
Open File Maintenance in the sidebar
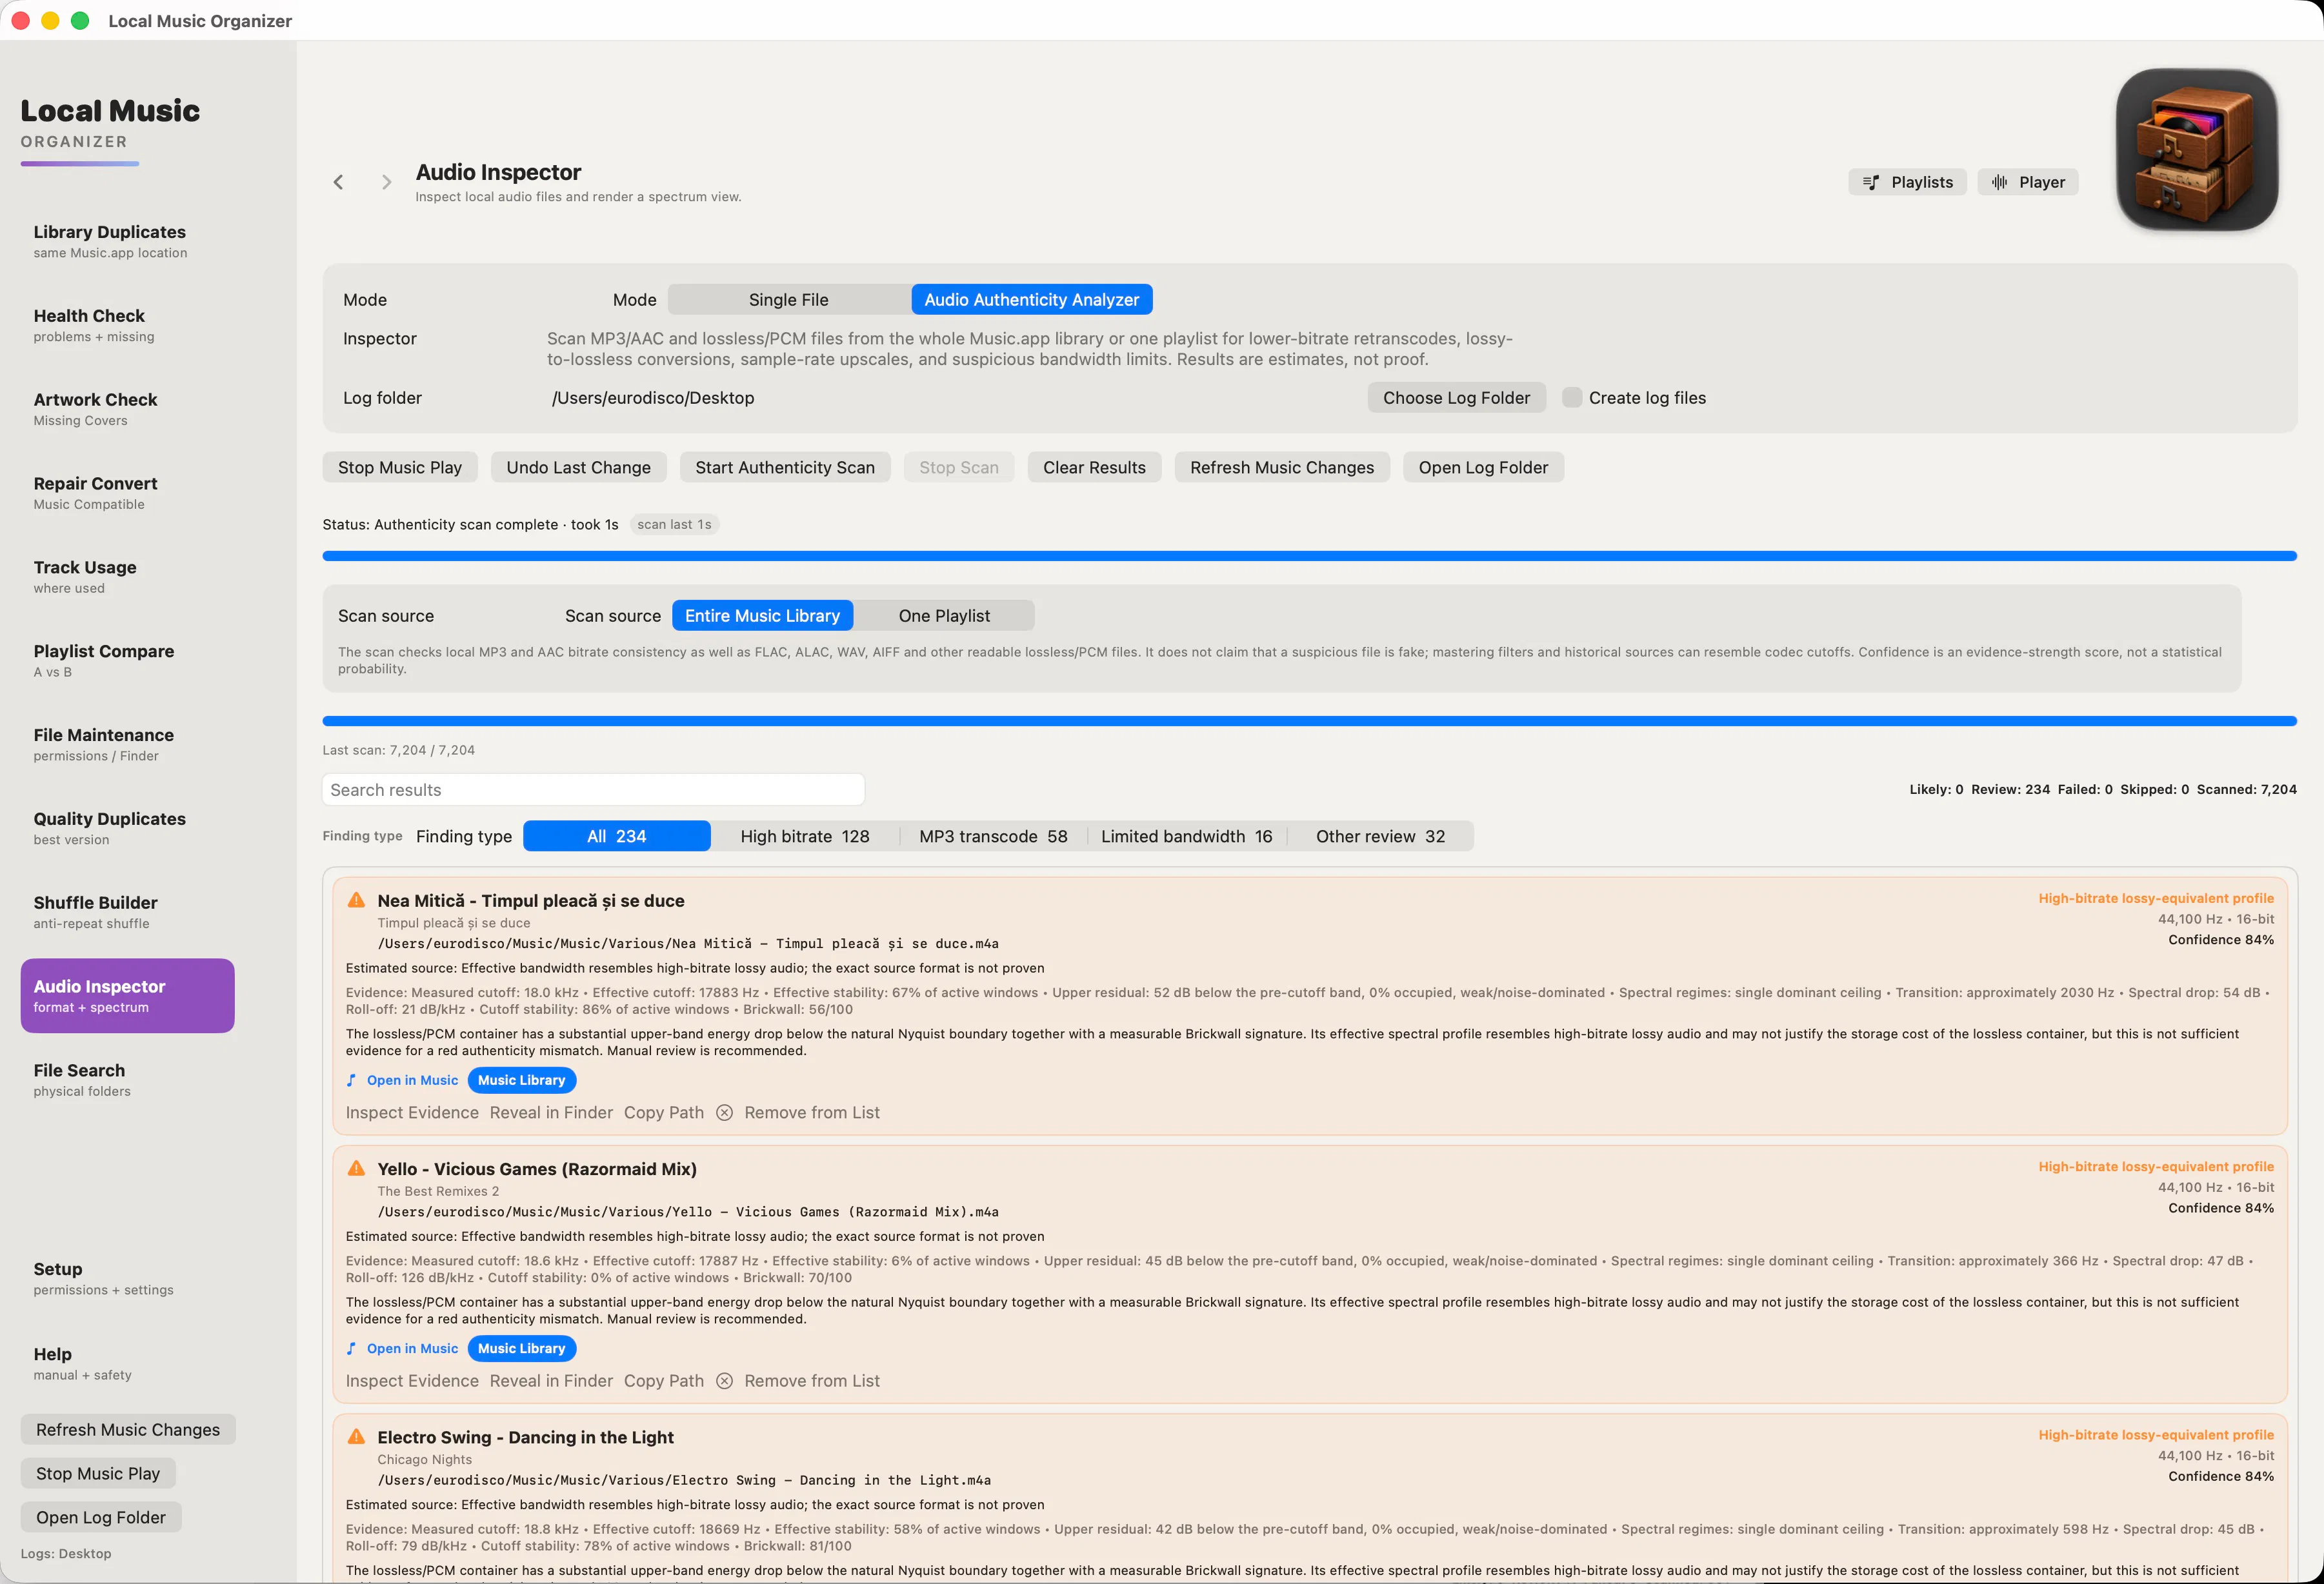pos(128,744)
